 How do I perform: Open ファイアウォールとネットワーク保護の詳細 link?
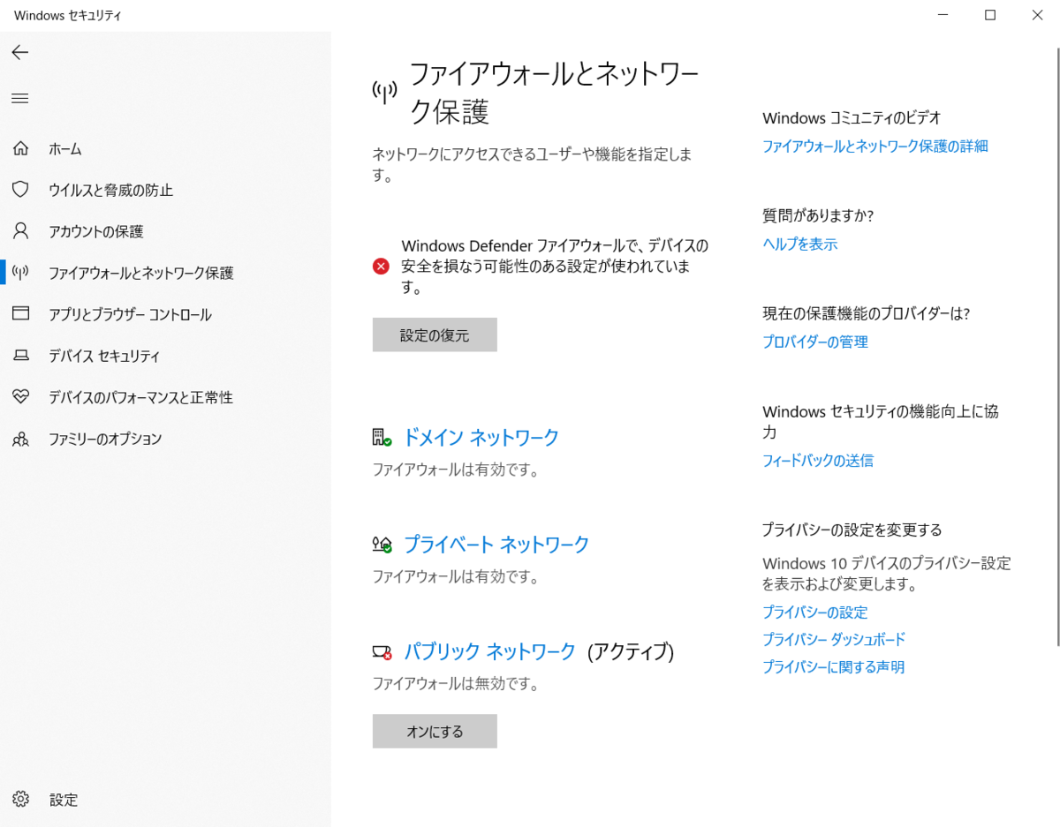coord(875,147)
